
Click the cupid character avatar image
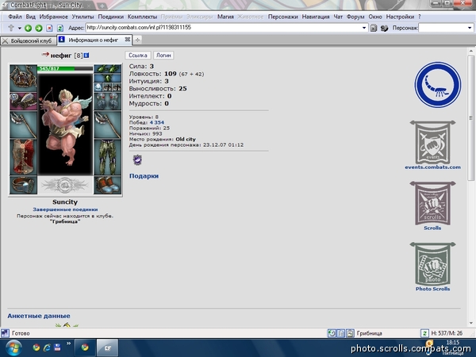click(65, 125)
